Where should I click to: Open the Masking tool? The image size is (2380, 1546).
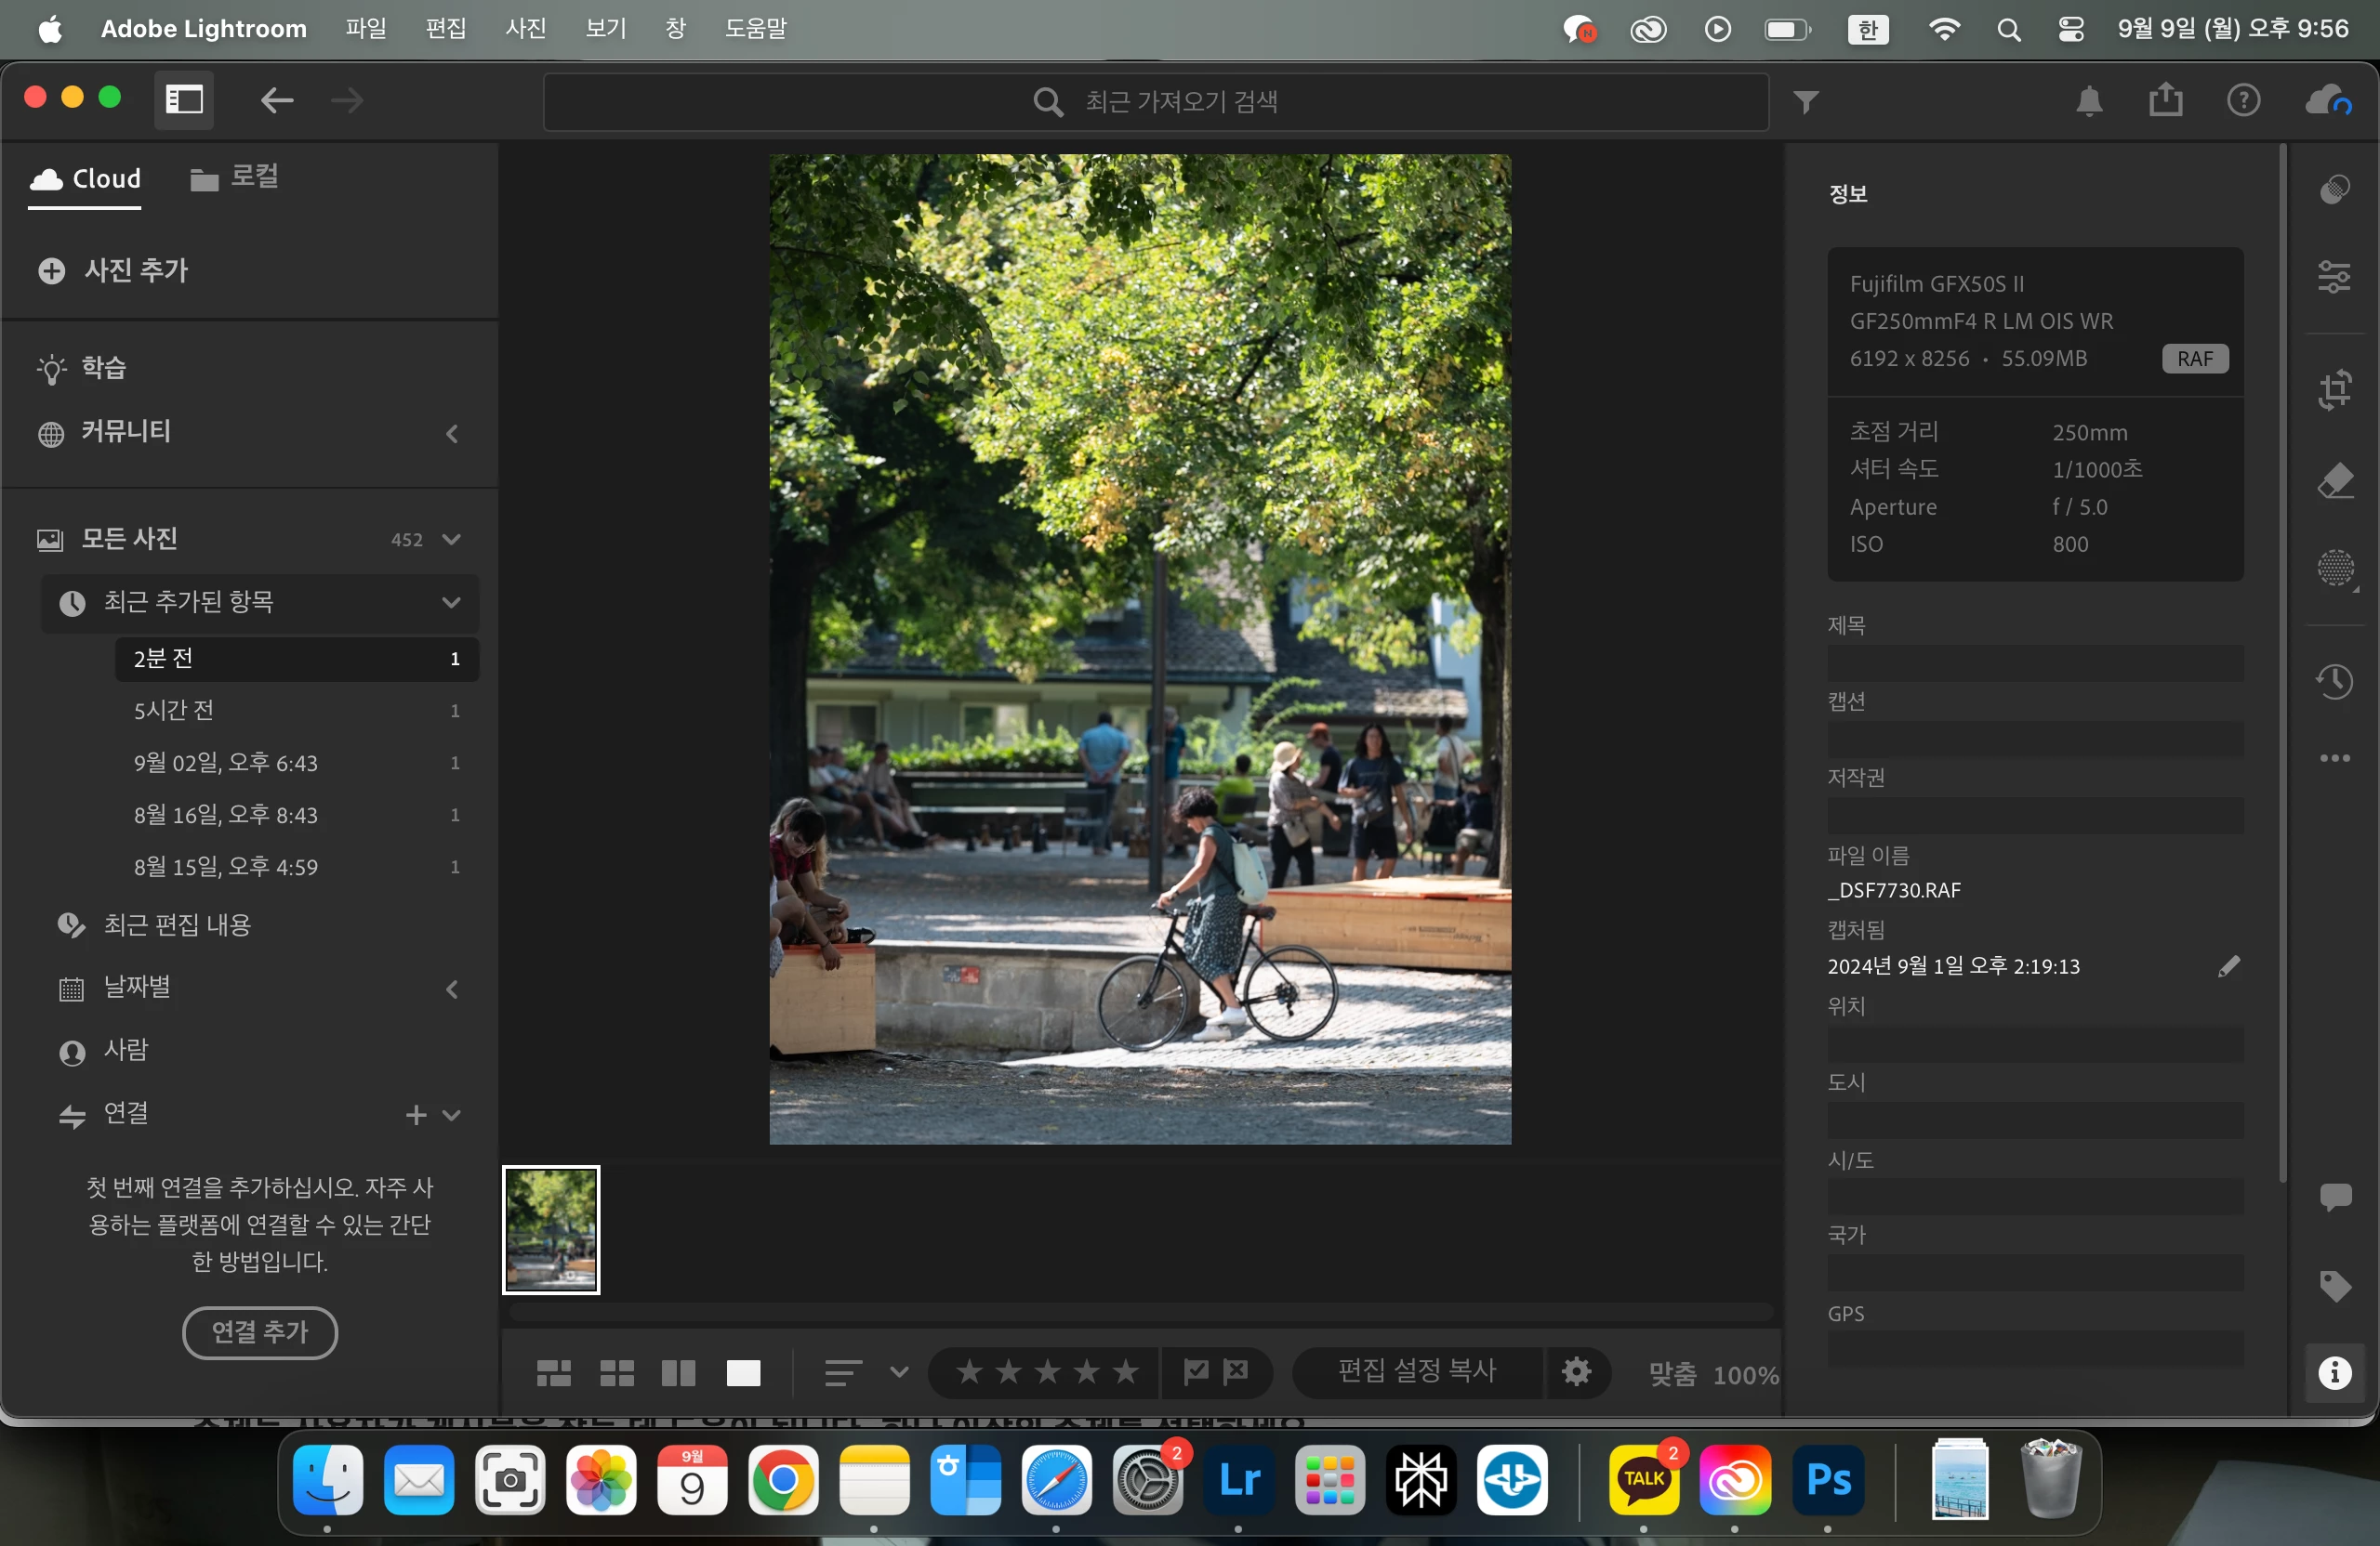click(2334, 568)
